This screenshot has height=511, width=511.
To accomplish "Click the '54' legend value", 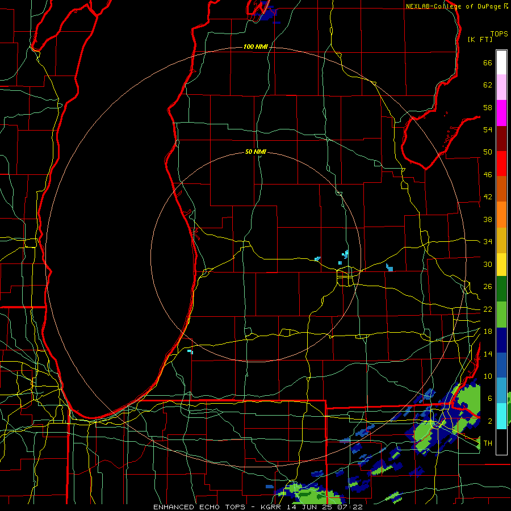I will coord(488,129).
